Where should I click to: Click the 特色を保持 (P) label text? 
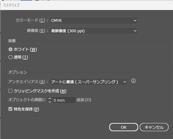(x=26, y=109)
